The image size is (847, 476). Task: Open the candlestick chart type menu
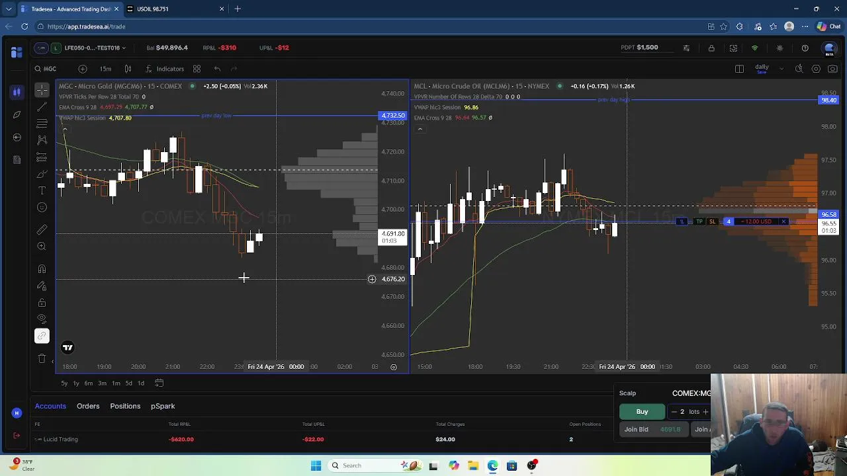[x=128, y=69]
